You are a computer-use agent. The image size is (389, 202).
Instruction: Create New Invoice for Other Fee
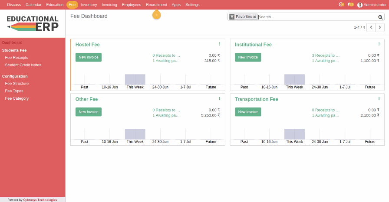[x=89, y=112]
